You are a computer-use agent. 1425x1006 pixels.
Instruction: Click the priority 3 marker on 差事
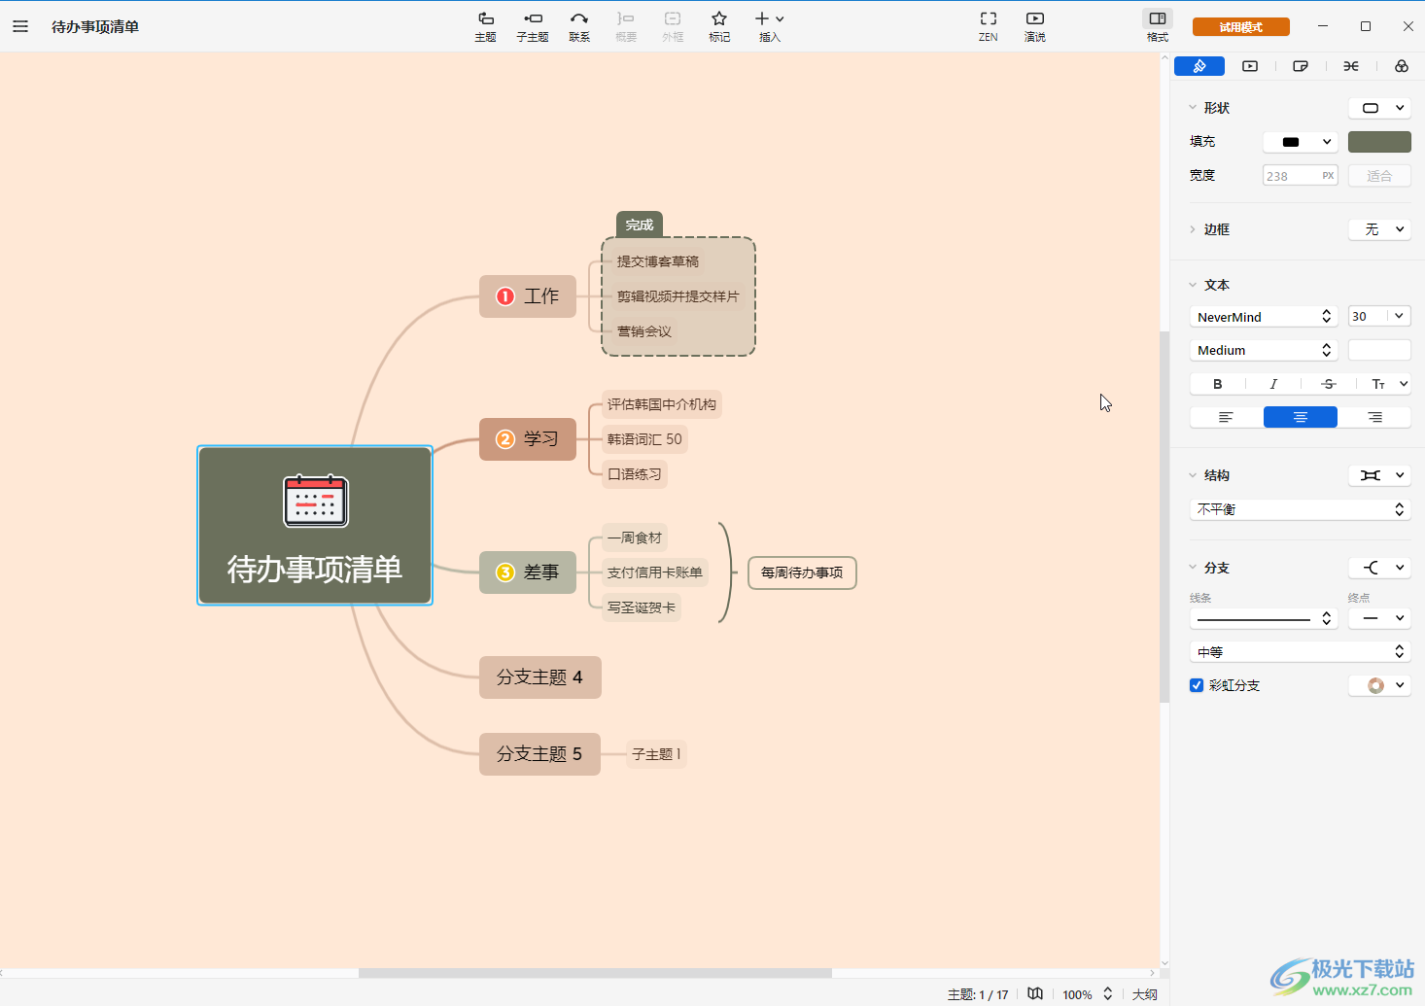pyautogui.click(x=505, y=572)
